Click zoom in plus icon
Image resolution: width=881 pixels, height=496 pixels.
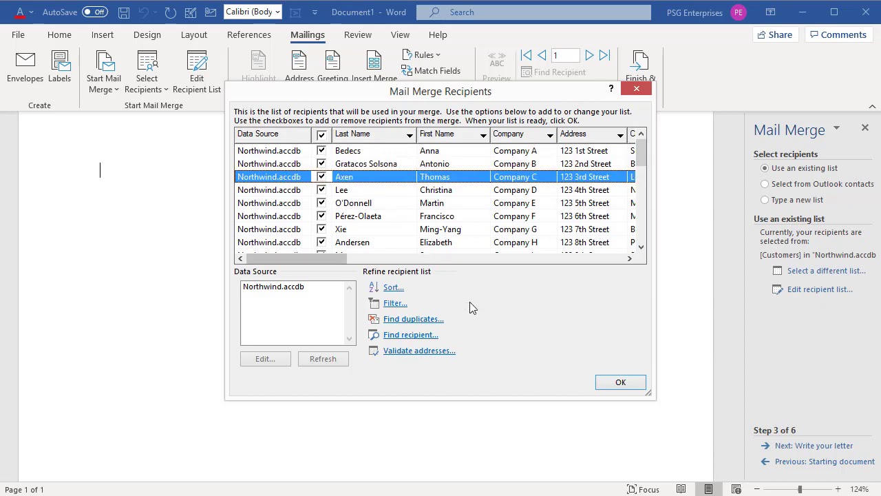click(x=838, y=489)
